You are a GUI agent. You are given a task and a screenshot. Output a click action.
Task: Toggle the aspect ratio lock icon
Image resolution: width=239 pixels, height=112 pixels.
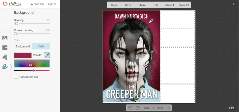[x=169, y=108]
